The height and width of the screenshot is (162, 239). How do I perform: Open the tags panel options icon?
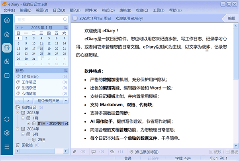tap(66, 71)
